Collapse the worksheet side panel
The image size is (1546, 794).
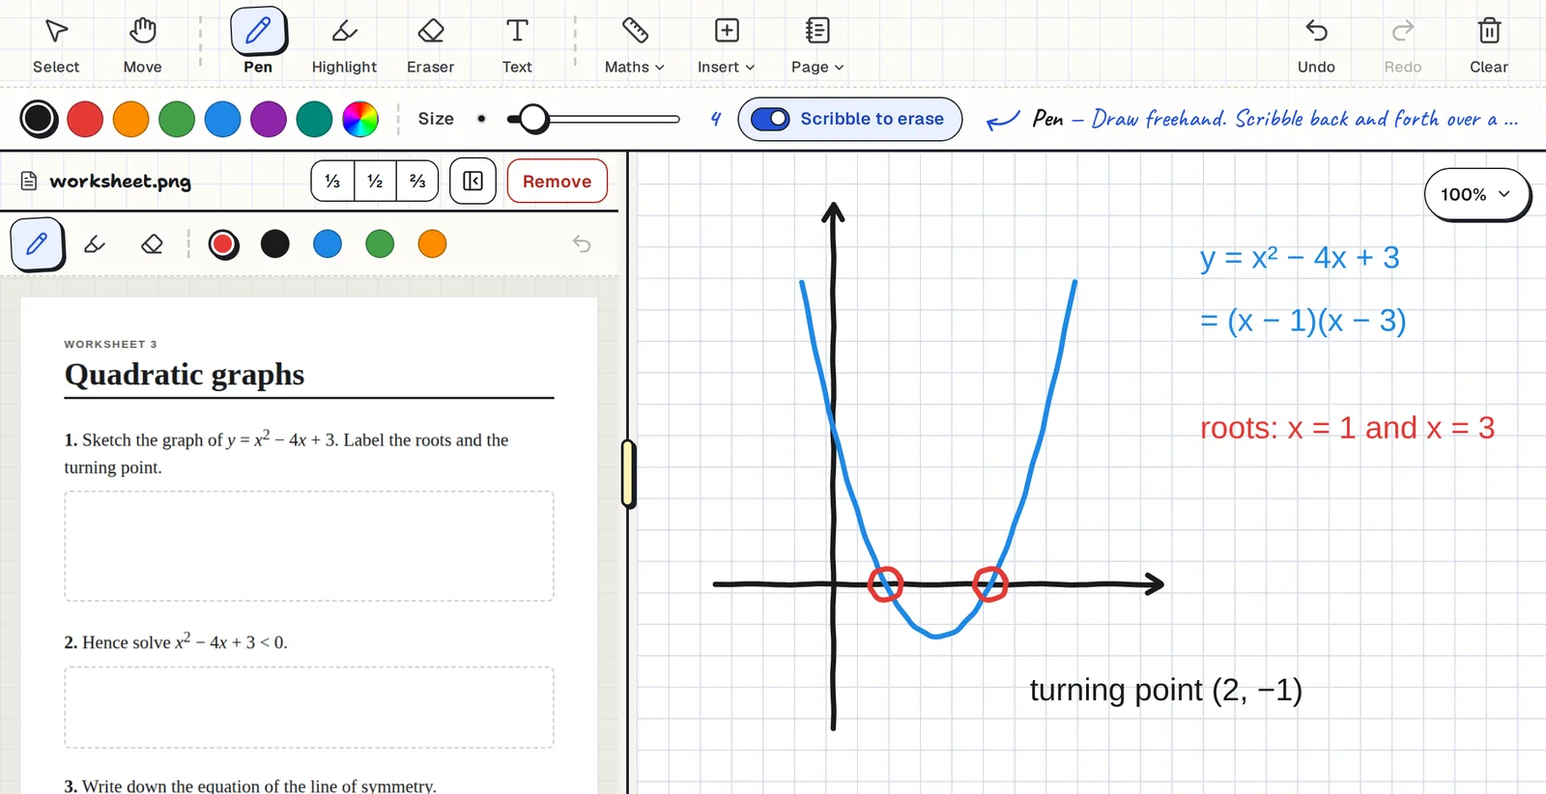click(x=472, y=181)
